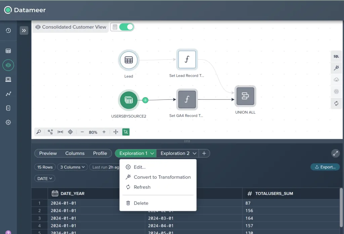Select the Set GA4 Record function node

click(187, 100)
